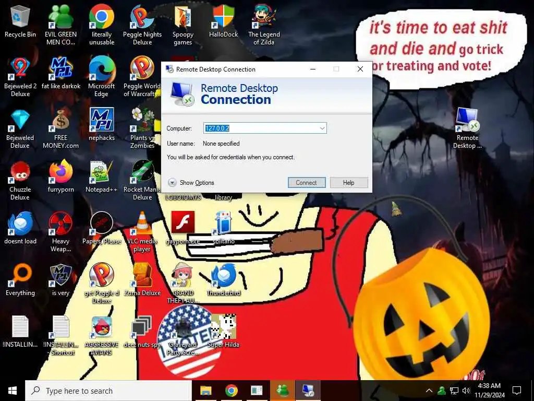Click the Computer field containing 127.0.0.2
The width and height of the screenshot is (534, 401).
click(264, 128)
